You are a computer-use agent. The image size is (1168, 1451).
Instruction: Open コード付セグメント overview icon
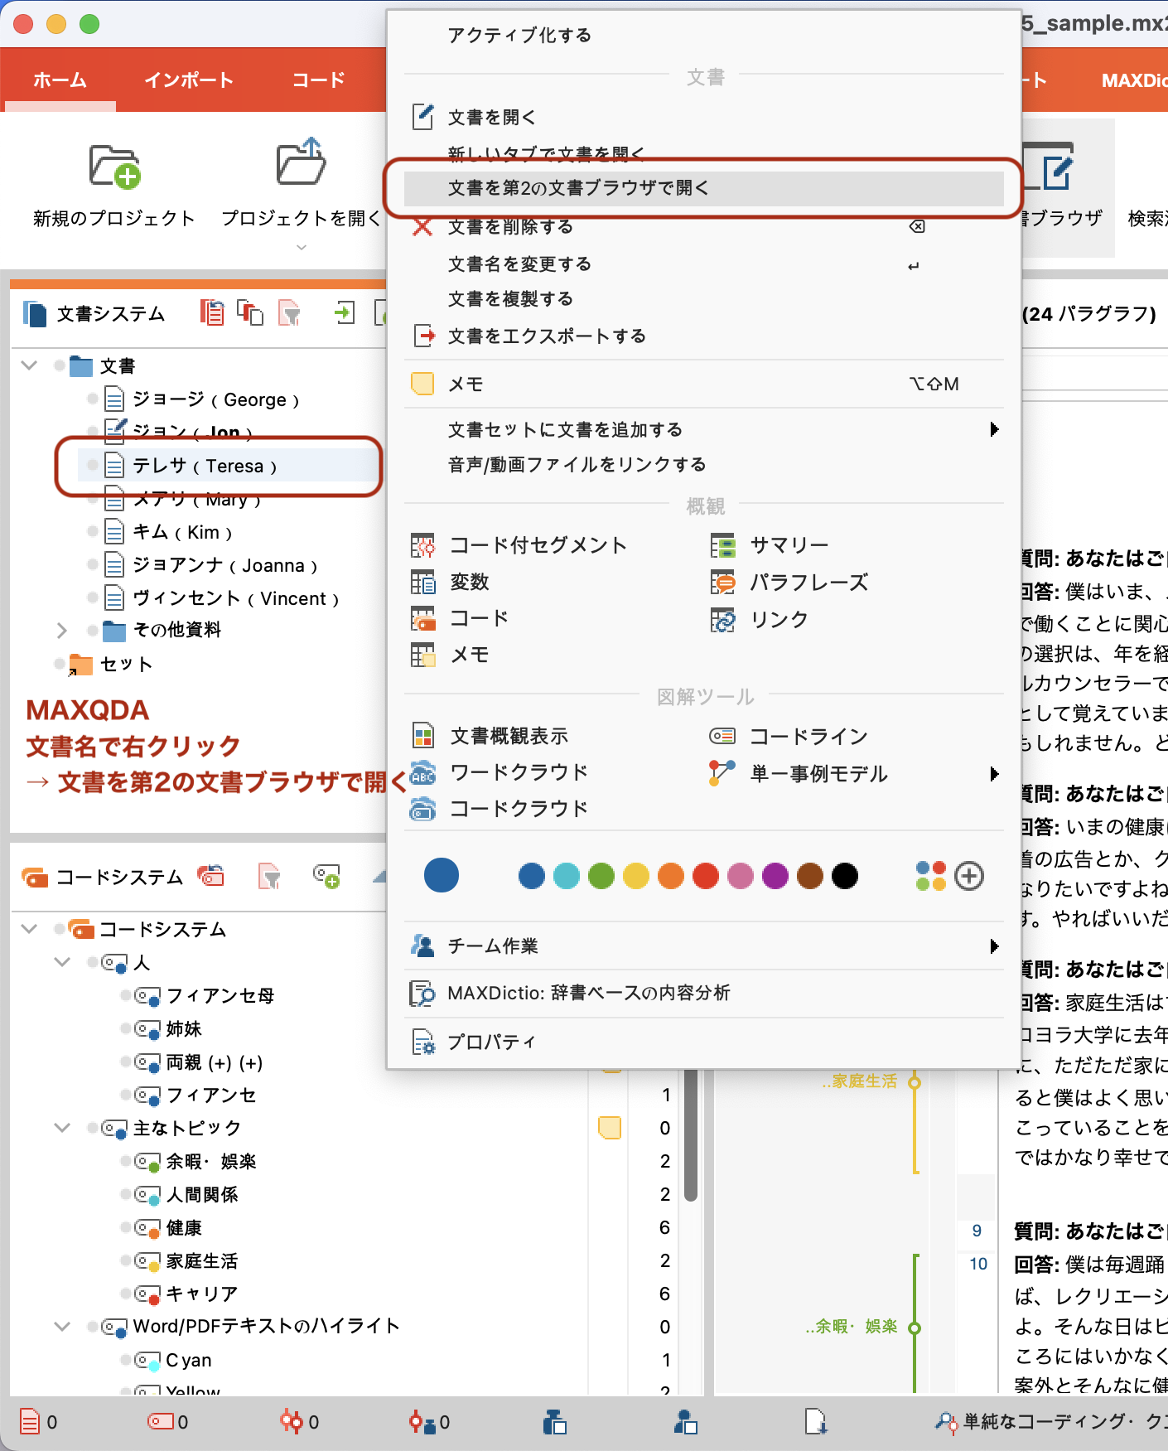422,545
